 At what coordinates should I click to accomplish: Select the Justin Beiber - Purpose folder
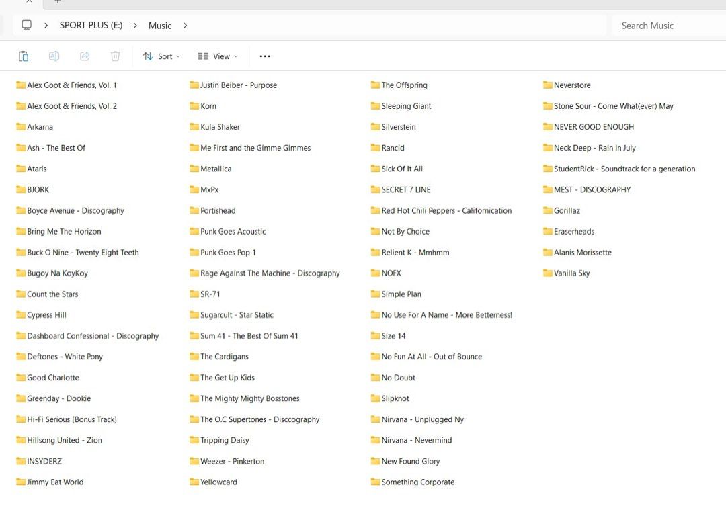[x=233, y=85]
